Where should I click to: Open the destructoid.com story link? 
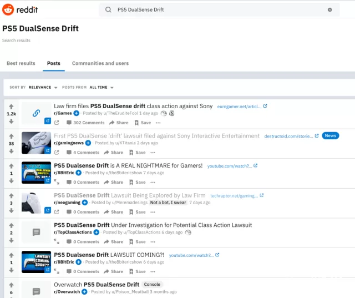(291, 136)
